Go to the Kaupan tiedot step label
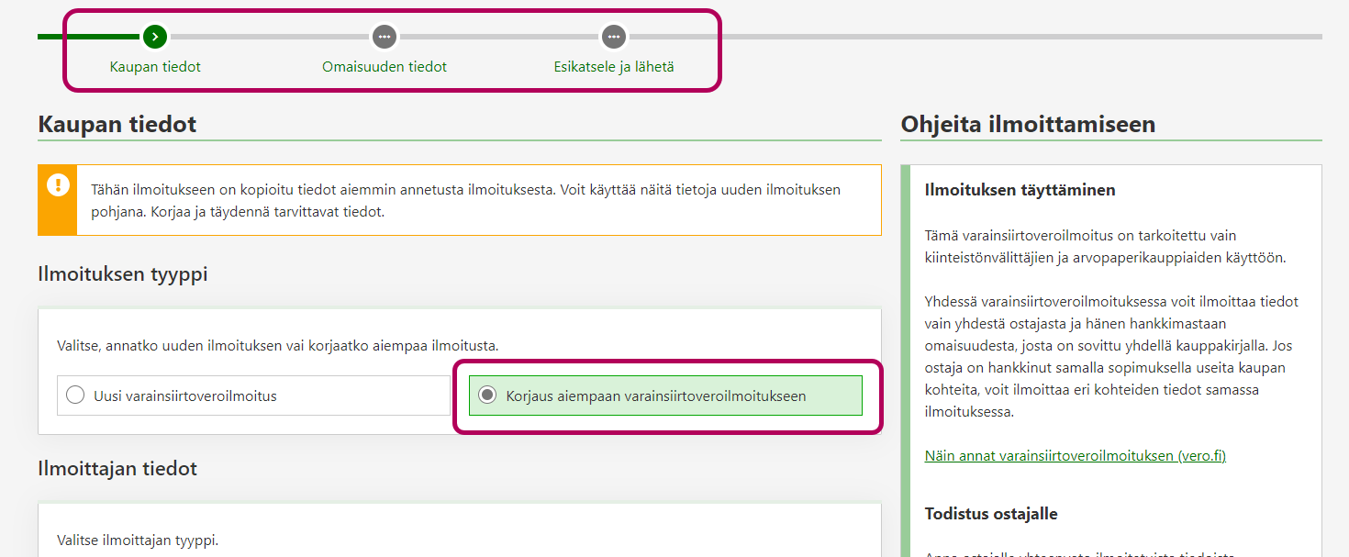This screenshot has width=1349, height=557. [x=155, y=67]
